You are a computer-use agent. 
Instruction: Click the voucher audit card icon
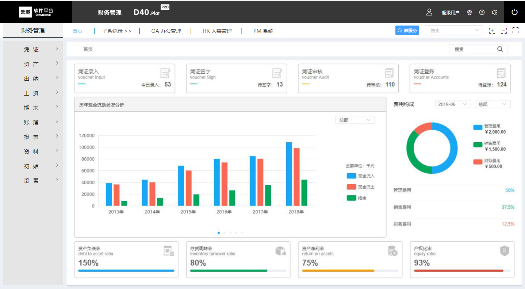point(390,73)
